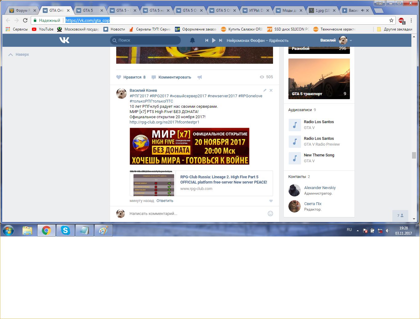
Task: Open Chrome menu three dots
Action: pyautogui.click(x=411, y=20)
